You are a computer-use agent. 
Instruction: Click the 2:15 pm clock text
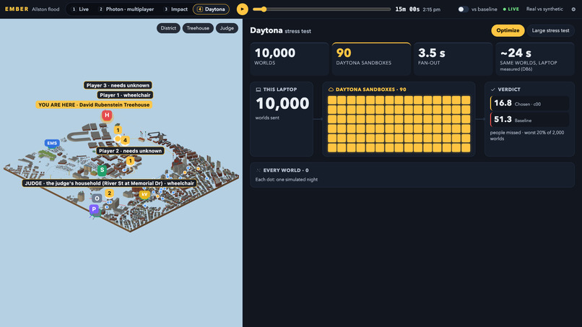[x=431, y=9]
